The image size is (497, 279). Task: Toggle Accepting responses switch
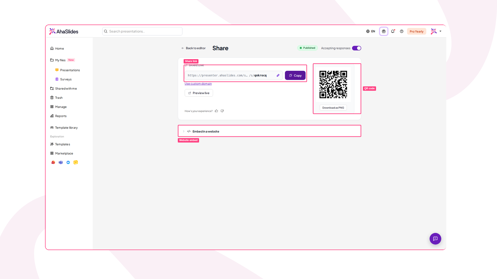(x=356, y=48)
